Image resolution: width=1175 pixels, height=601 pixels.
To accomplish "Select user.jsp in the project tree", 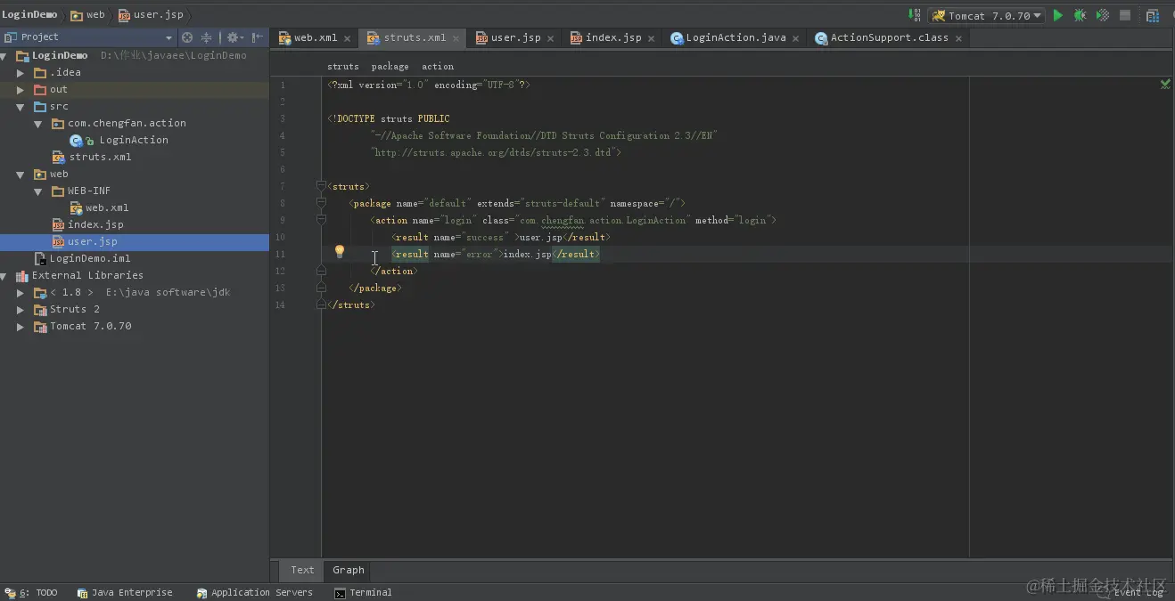I will (135, 242).
